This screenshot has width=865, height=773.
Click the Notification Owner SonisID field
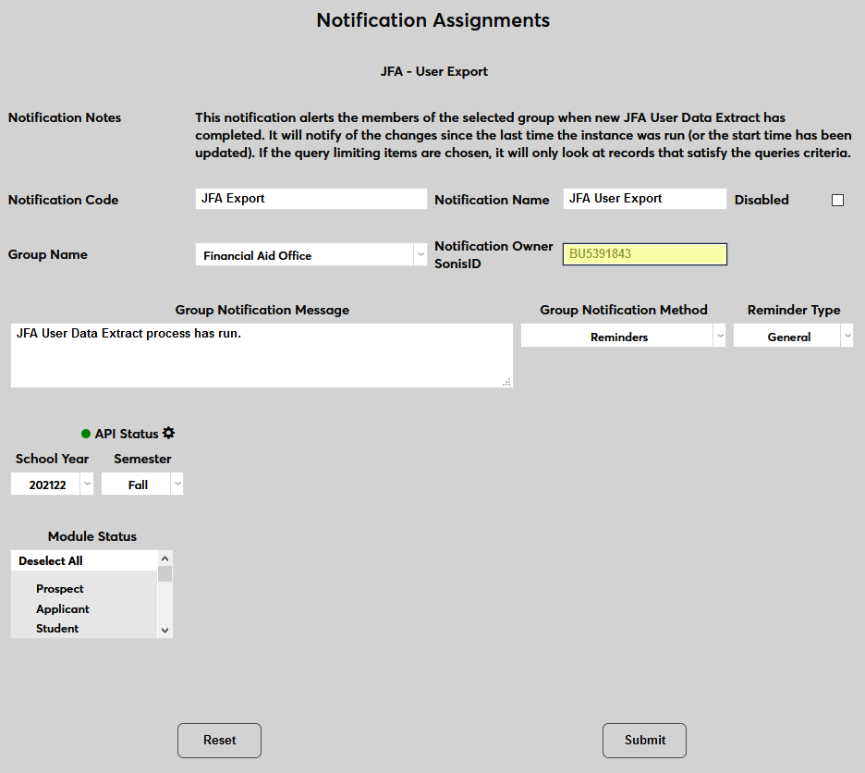pos(644,254)
